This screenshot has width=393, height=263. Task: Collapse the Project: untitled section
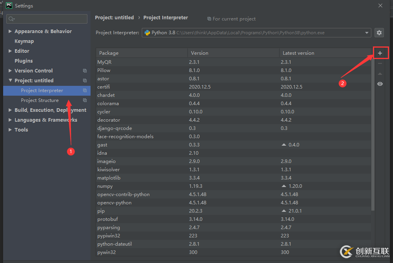tap(10, 81)
